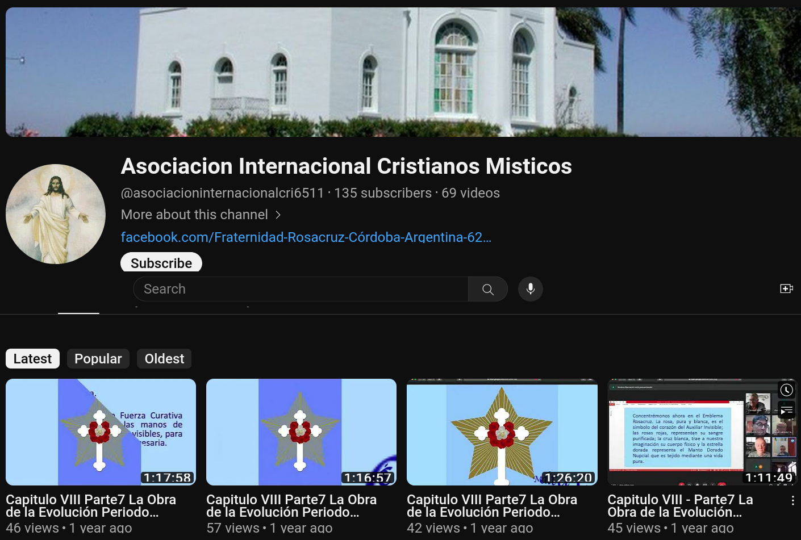The image size is (801, 540).
Task: Open the Capitulo VIII - Parte7 video title
Action: point(680,505)
